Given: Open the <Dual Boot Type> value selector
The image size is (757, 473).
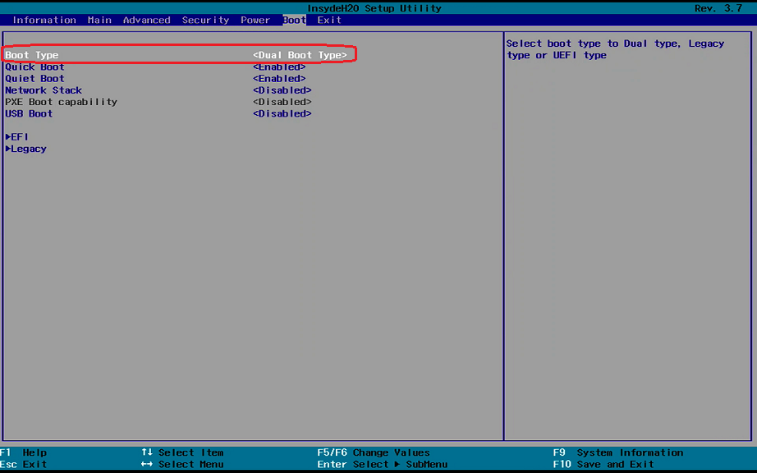Looking at the screenshot, I should click(x=300, y=55).
